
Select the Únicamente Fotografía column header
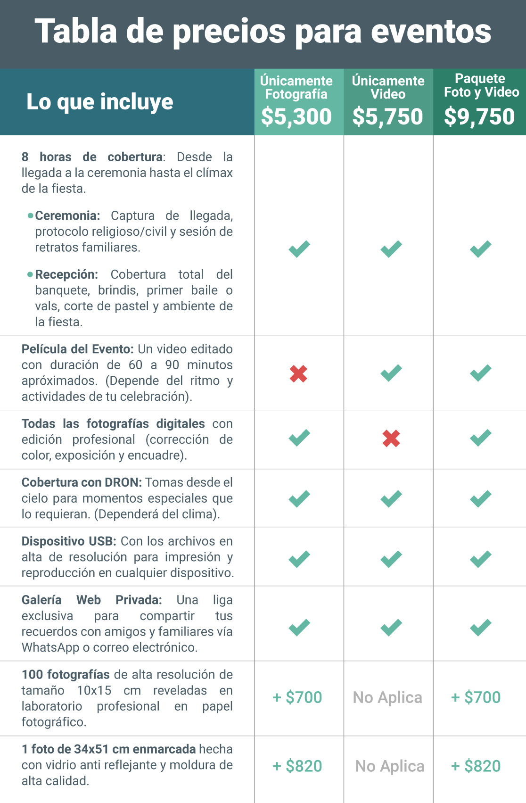[296, 87]
